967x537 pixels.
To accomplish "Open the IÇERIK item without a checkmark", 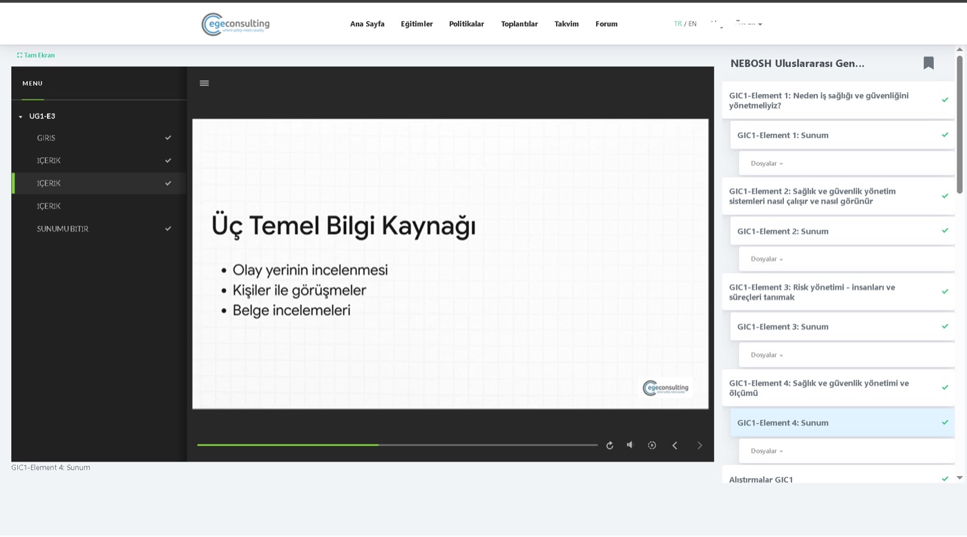I will coord(99,206).
